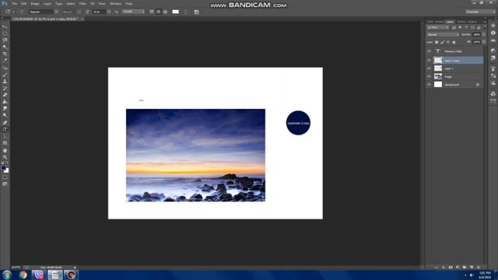Image resolution: width=498 pixels, height=280 pixels.
Task: Change screen mode in the toolbox
Action: pos(5,184)
